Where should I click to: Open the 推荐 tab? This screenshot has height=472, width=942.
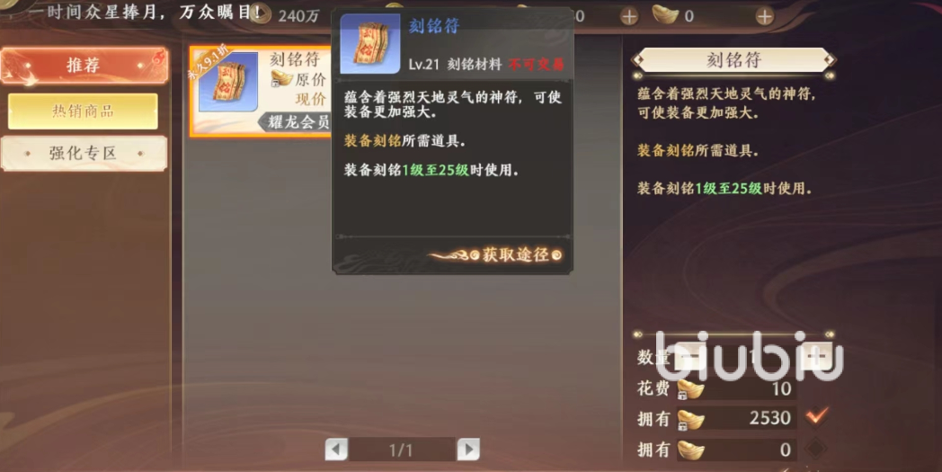(x=84, y=66)
